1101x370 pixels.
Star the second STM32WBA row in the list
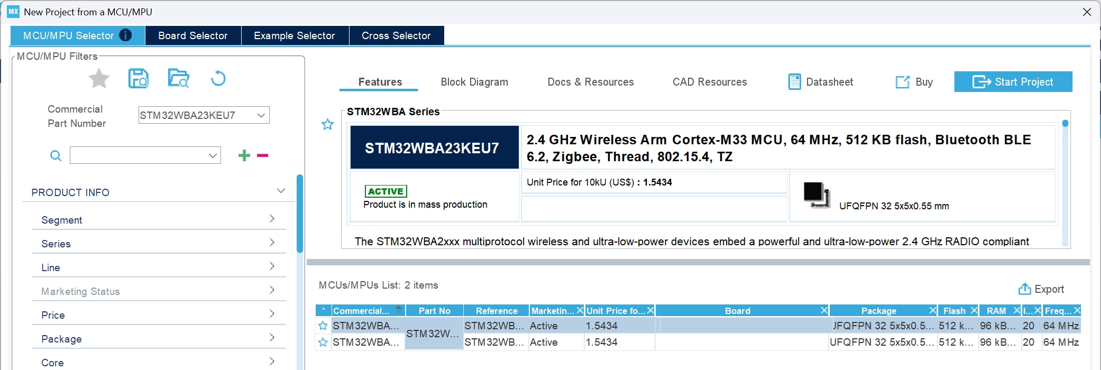(323, 342)
